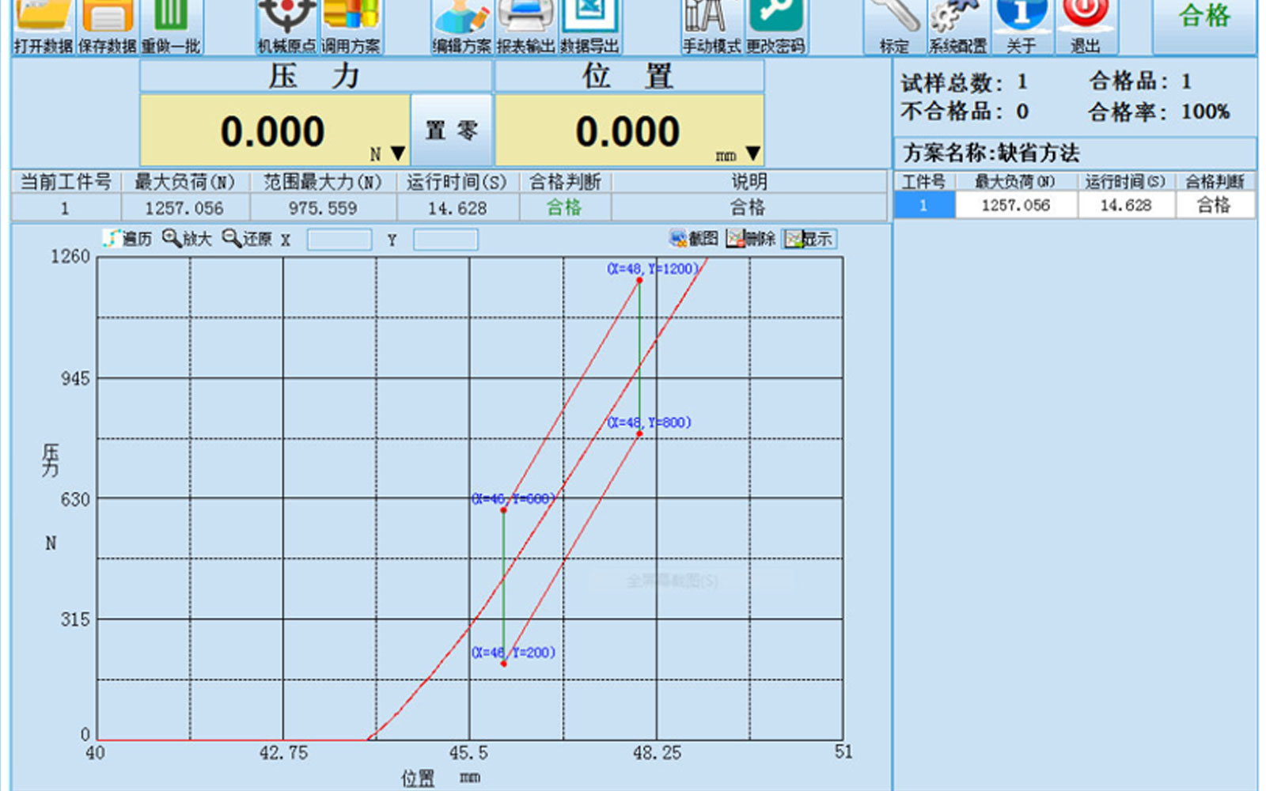Screen dimensions: 1266x791
Task: Open data with the 打开数据 icon
Action: (x=44, y=27)
